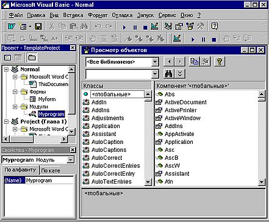Screen dimensions: 269x222
Task: Collapse the Project (Глава 1) node
Action: [6, 122]
